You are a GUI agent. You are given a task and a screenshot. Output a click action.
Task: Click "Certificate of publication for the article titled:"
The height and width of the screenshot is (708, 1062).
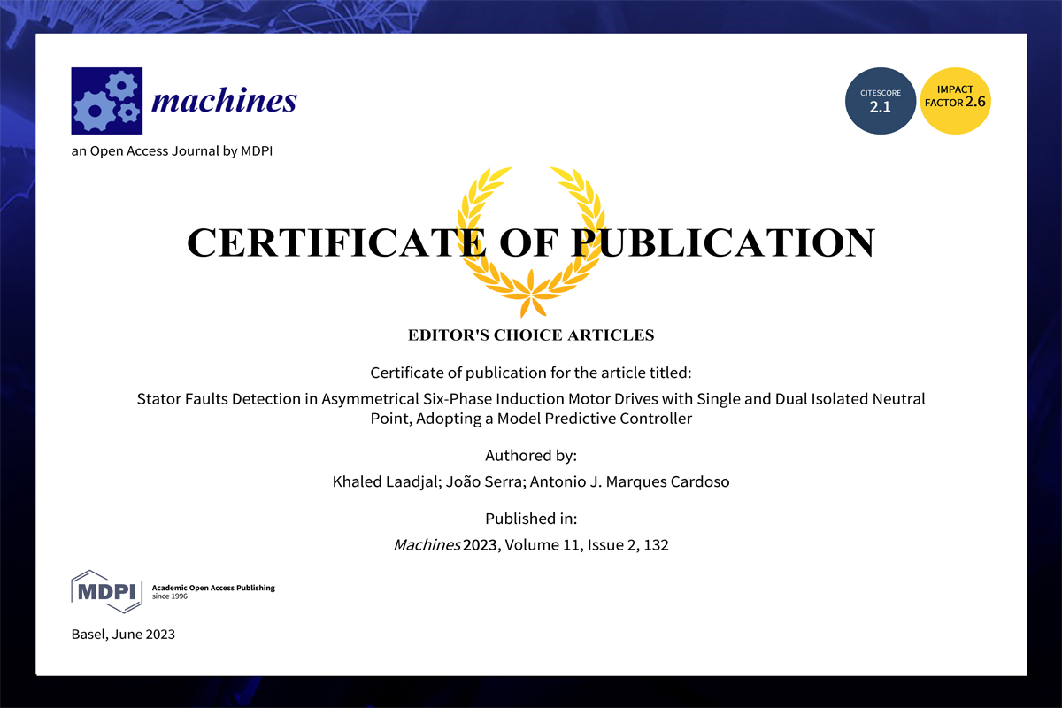531,373
